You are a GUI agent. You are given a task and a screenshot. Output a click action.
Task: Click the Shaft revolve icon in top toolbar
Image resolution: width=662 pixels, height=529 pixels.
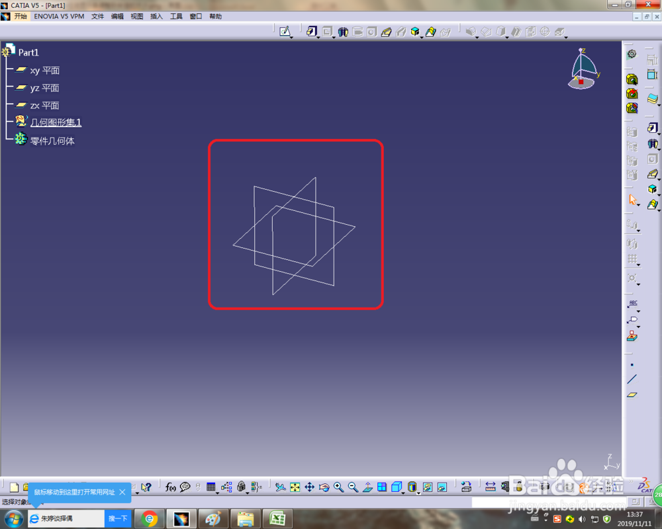point(343,32)
